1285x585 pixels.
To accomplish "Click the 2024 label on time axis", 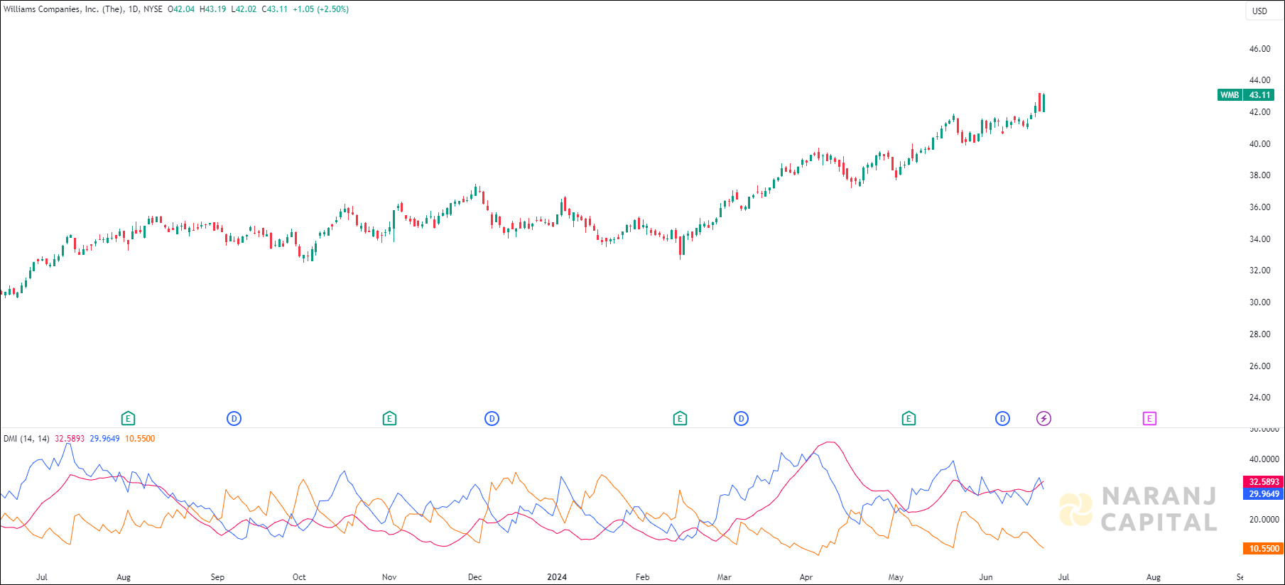I will pos(557,577).
